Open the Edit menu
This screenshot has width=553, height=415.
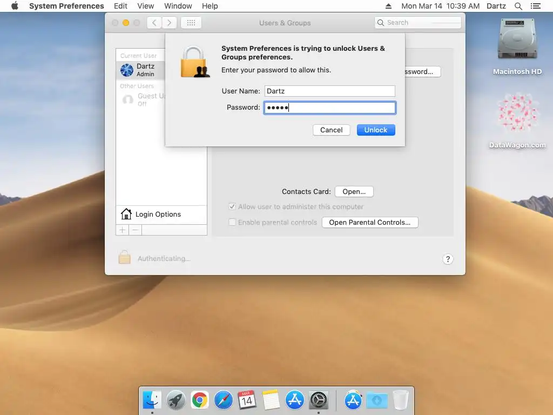pos(120,6)
